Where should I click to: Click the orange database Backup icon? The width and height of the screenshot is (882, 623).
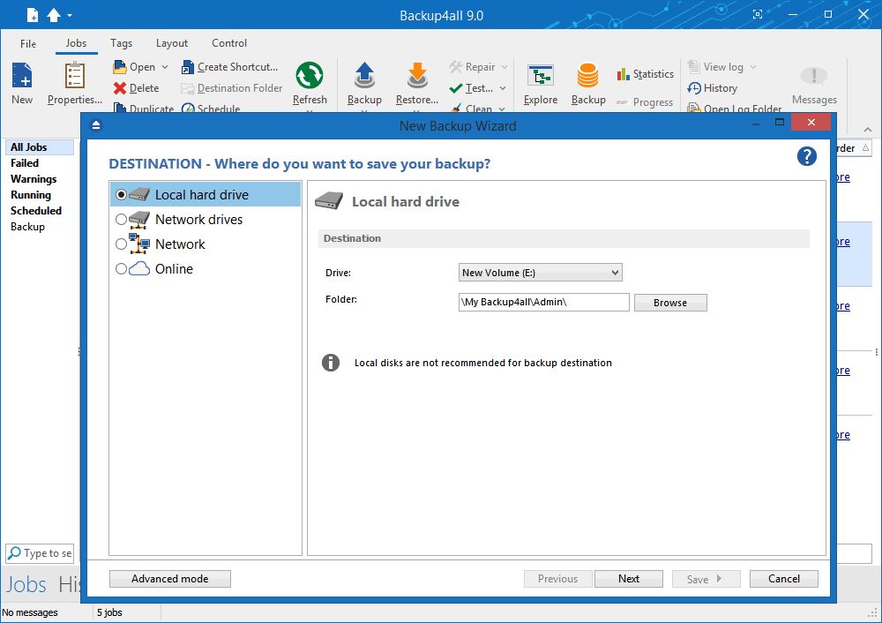coord(587,75)
